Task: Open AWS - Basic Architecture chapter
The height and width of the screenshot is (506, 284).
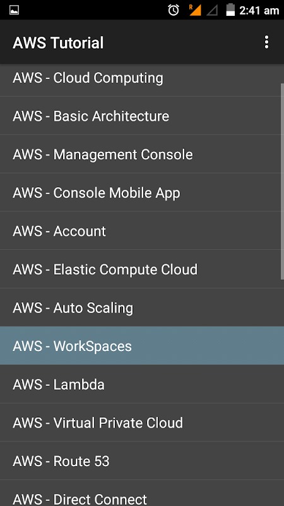Action: tap(142, 116)
